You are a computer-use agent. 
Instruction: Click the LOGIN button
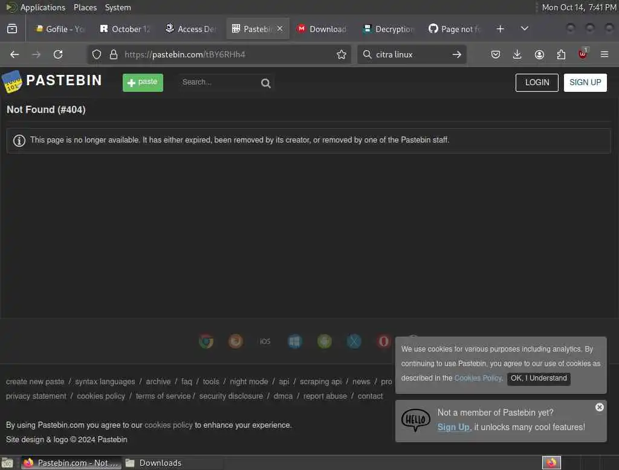coord(537,83)
